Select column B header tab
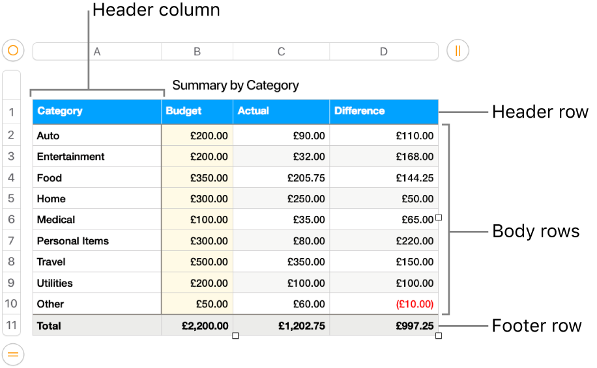The width and height of the screenshot is (597, 368). 197,51
